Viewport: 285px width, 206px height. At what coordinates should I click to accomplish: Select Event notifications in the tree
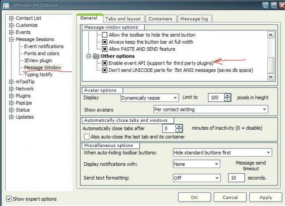coord(44,46)
